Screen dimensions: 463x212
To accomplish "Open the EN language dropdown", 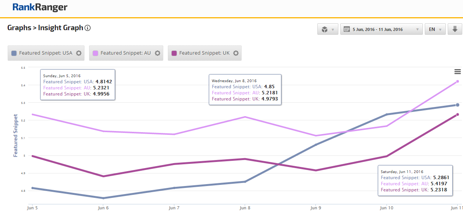I will tap(435, 29).
